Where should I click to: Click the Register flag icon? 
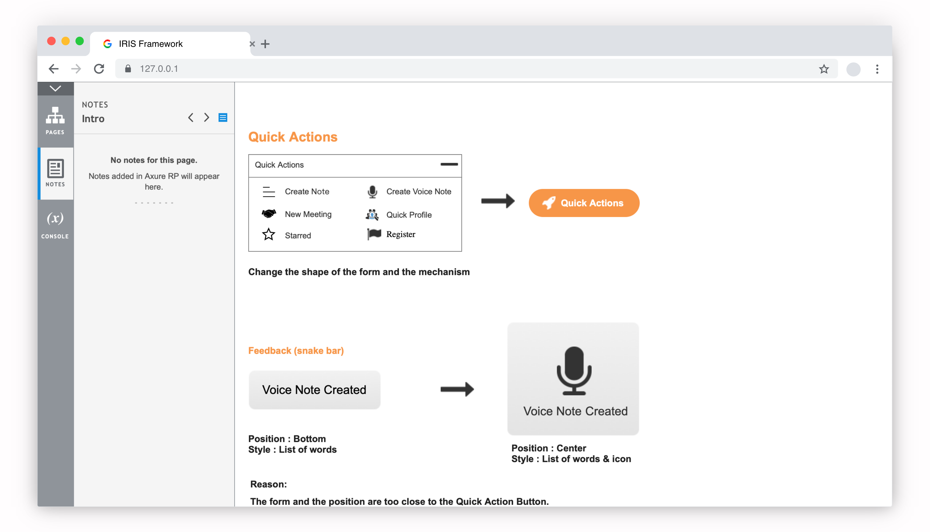coord(374,234)
